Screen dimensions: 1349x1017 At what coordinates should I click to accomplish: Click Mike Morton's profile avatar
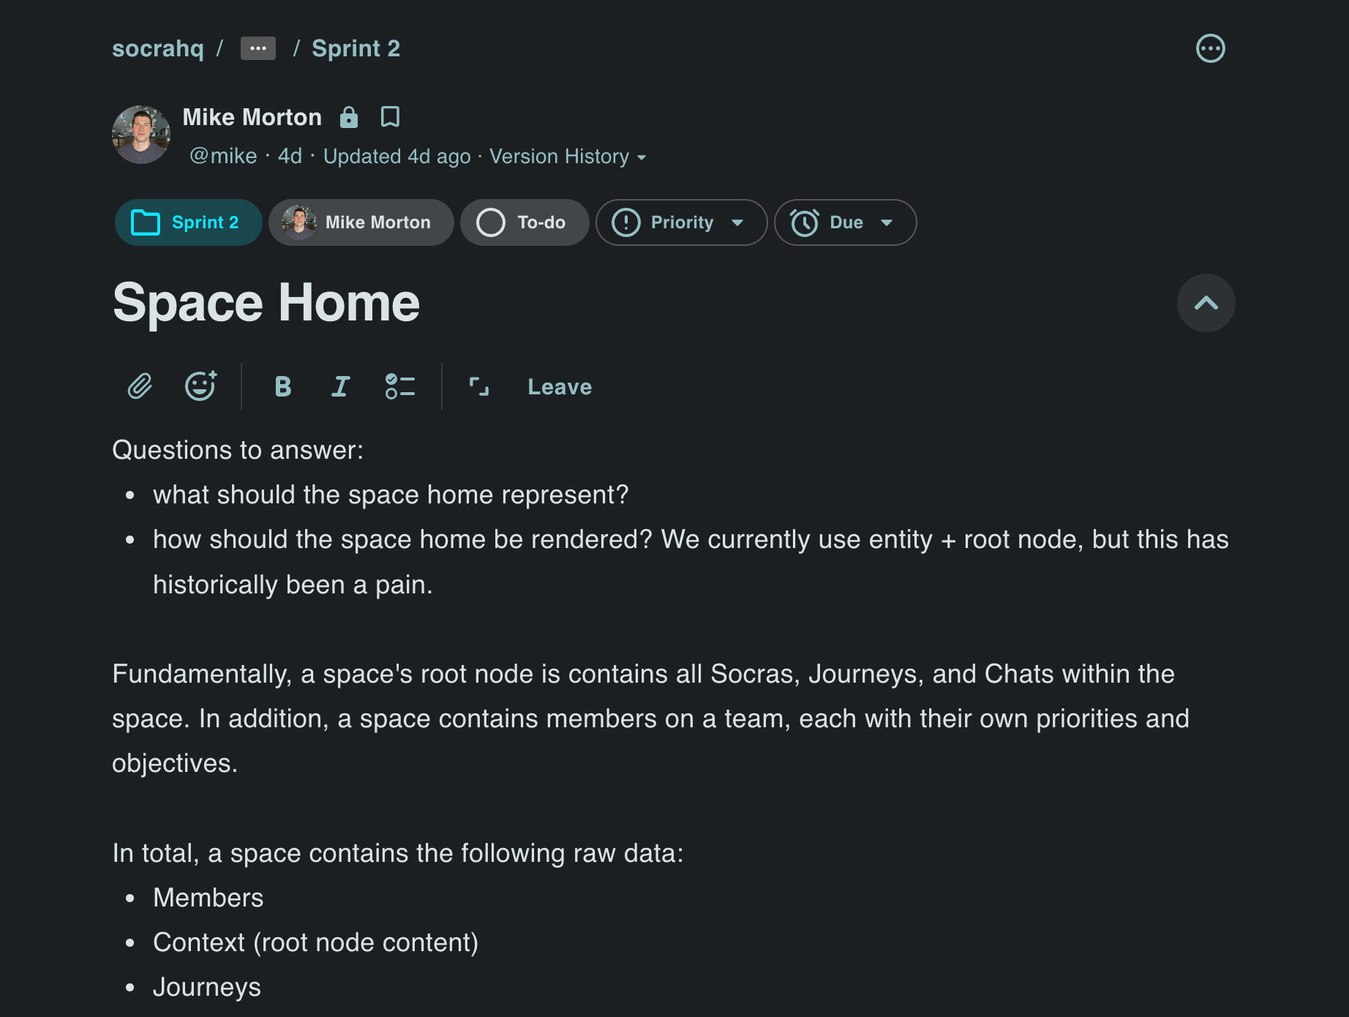141,135
